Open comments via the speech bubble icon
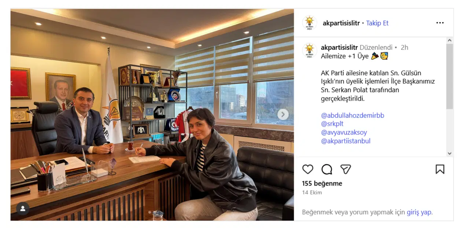This screenshot has width=469, height=229. coord(327,169)
